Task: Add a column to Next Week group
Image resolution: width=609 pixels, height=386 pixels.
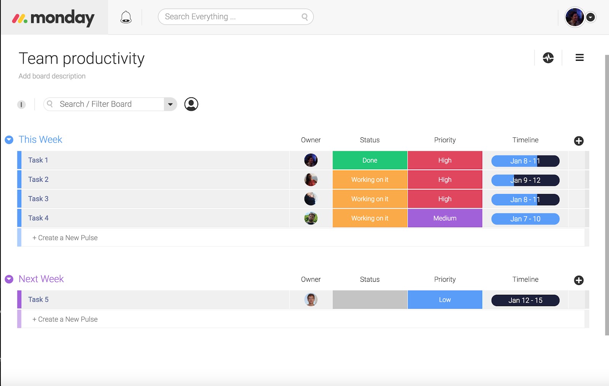Action: [x=579, y=280]
